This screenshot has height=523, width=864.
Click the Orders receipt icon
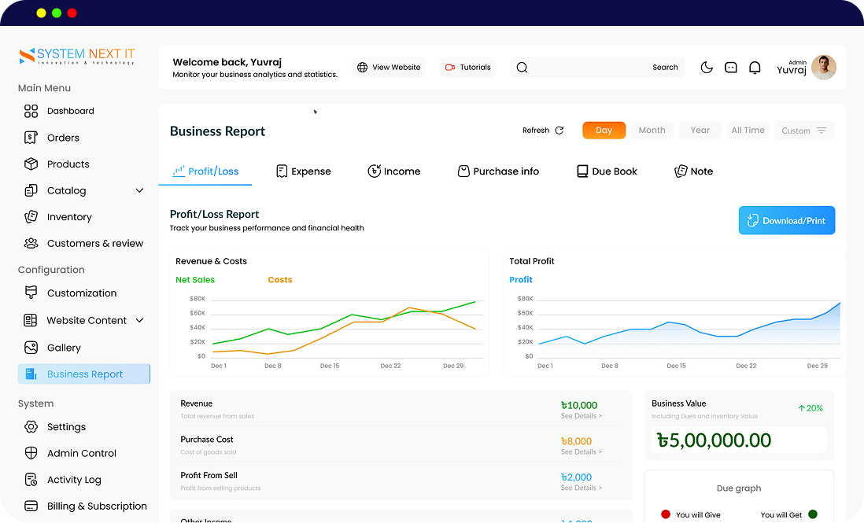tap(31, 138)
